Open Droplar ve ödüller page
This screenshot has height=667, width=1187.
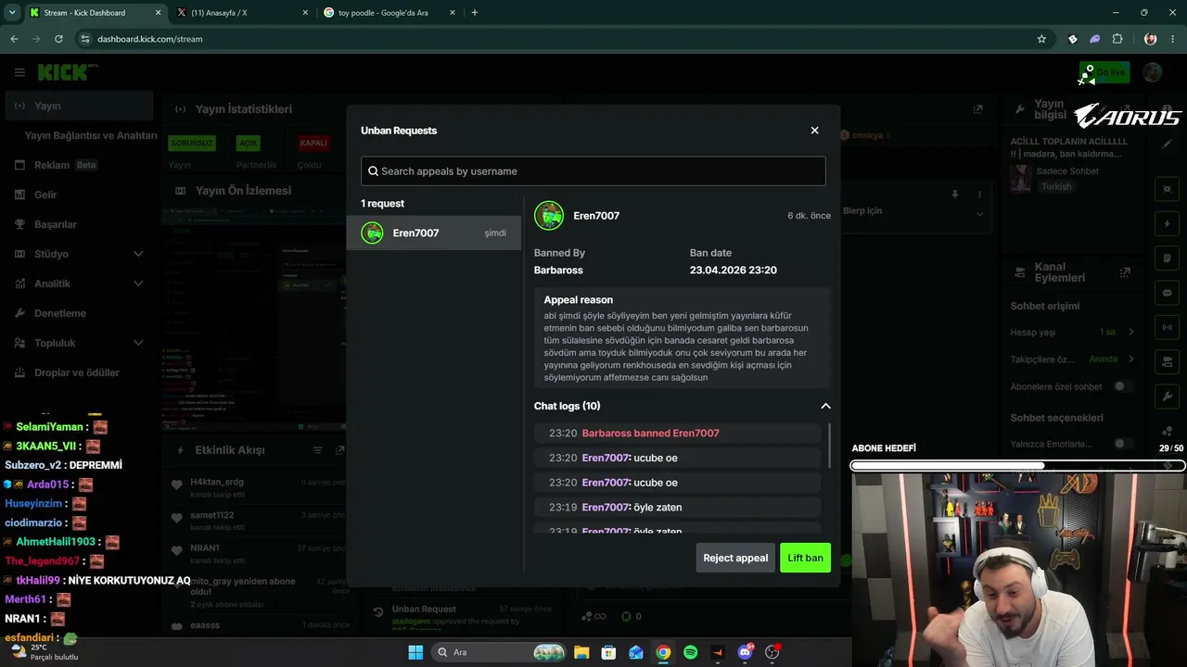tap(79, 372)
